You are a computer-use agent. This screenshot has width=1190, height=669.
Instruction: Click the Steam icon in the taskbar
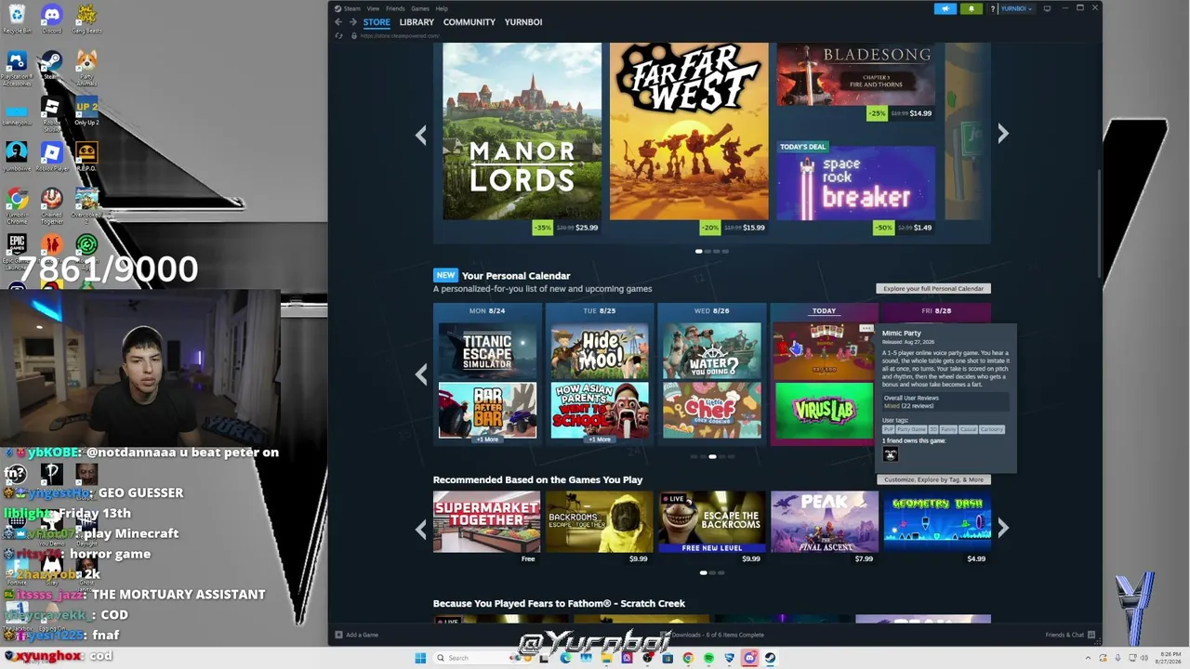[x=770, y=658]
